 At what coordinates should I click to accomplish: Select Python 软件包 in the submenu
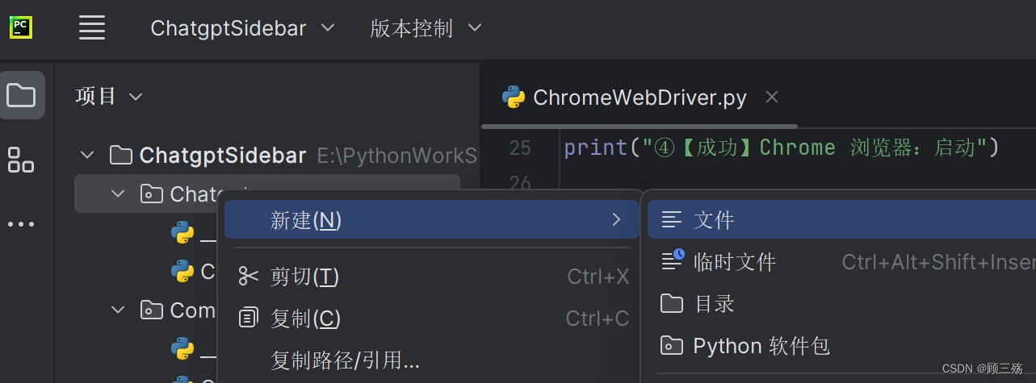click(x=841, y=346)
